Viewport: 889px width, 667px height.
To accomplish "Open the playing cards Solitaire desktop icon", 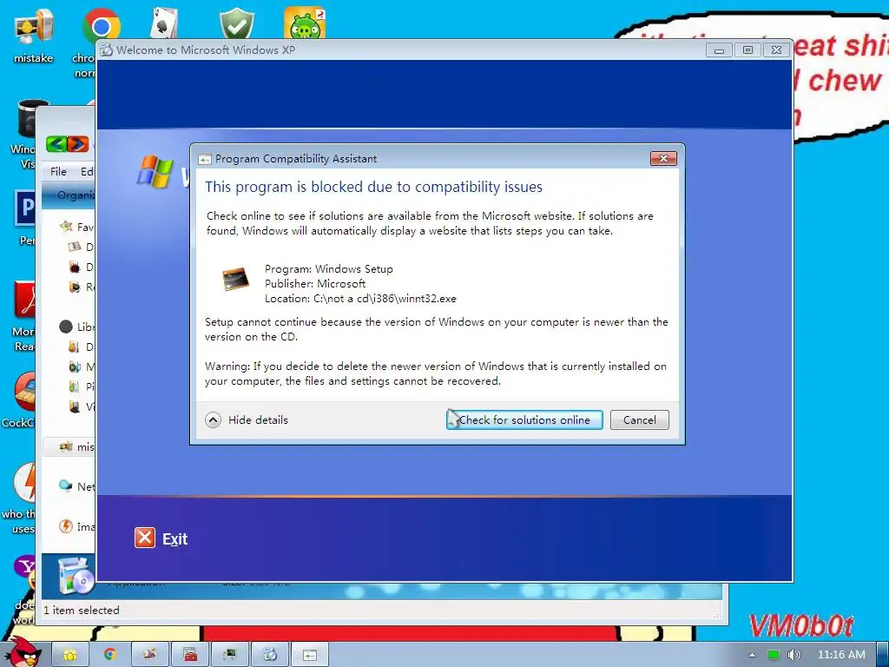I will point(165,23).
